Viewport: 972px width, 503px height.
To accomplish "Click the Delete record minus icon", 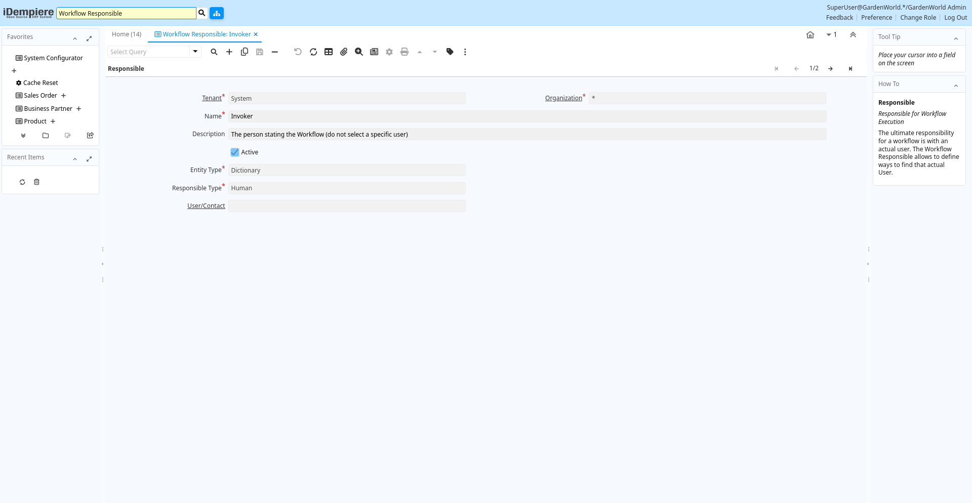I will pos(275,52).
